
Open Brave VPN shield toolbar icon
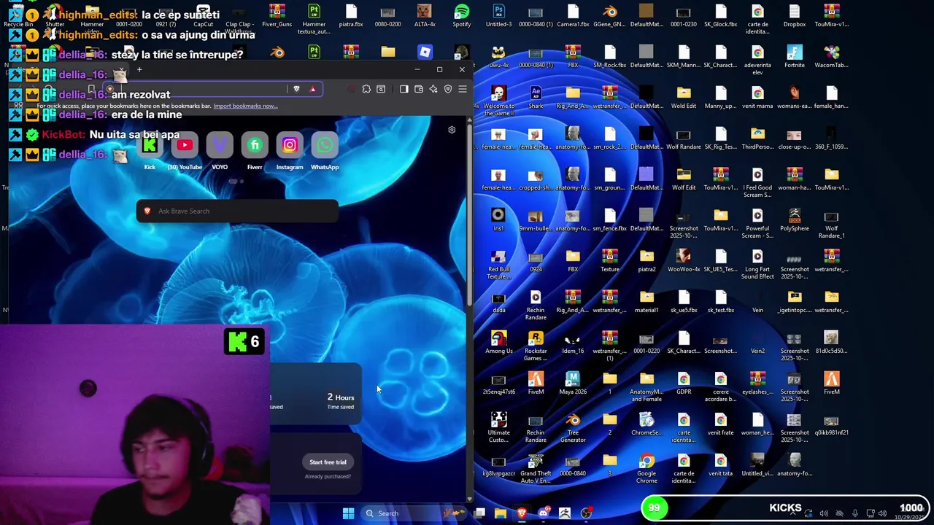point(448,89)
